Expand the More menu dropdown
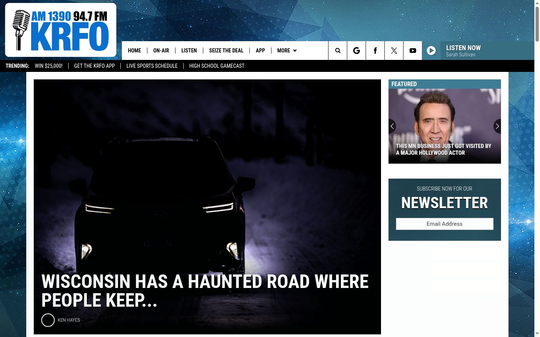 click(x=287, y=51)
